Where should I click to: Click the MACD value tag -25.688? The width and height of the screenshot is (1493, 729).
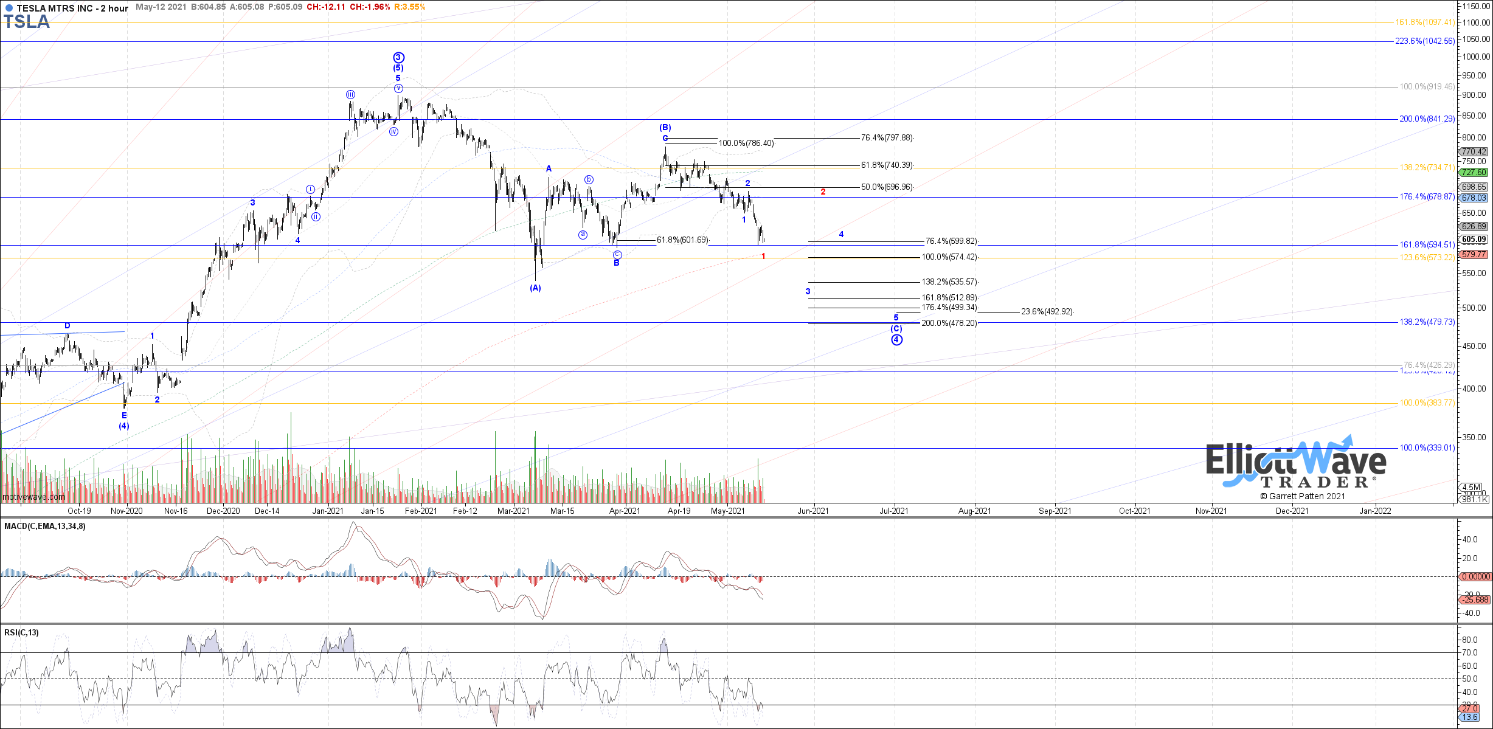[x=1474, y=599]
